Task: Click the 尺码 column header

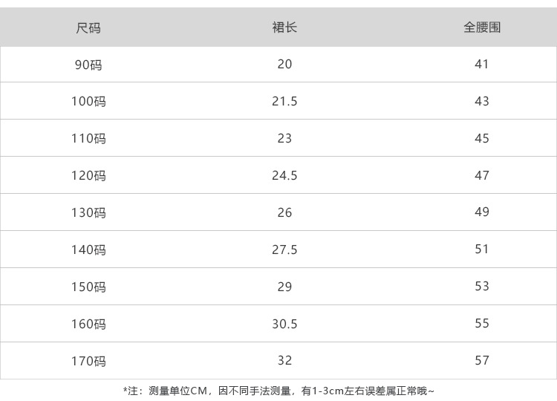Action: (88, 28)
